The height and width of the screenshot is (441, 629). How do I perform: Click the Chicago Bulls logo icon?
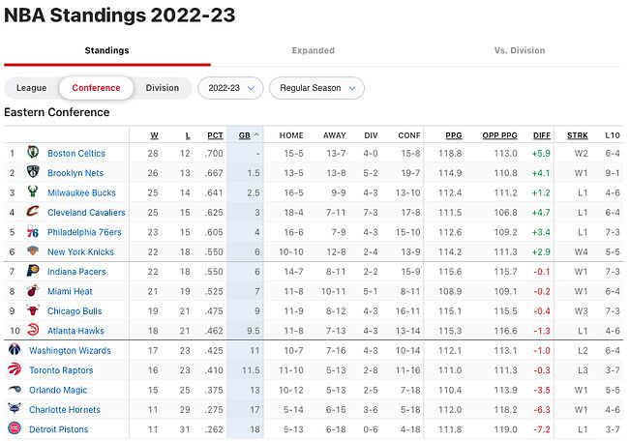[33, 309]
